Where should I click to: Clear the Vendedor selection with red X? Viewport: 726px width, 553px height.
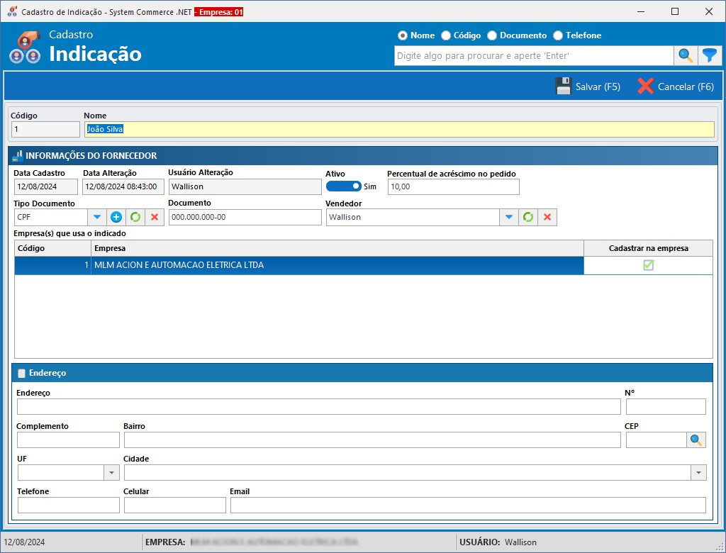[x=547, y=218]
